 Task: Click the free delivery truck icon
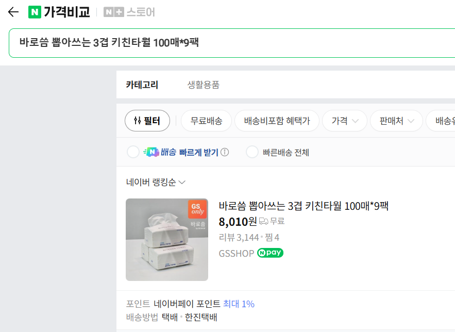click(263, 221)
